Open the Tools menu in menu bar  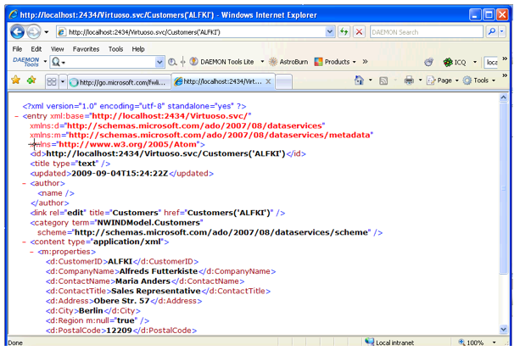(x=115, y=49)
